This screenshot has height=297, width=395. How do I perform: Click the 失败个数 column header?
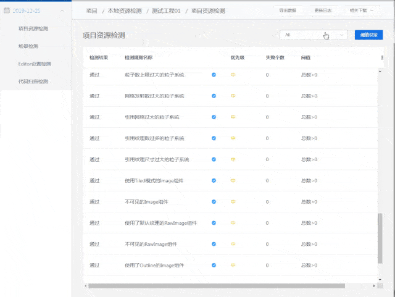click(x=275, y=57)
